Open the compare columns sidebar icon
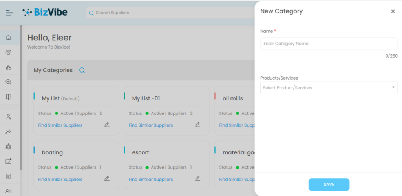 [x=9, y=97]
